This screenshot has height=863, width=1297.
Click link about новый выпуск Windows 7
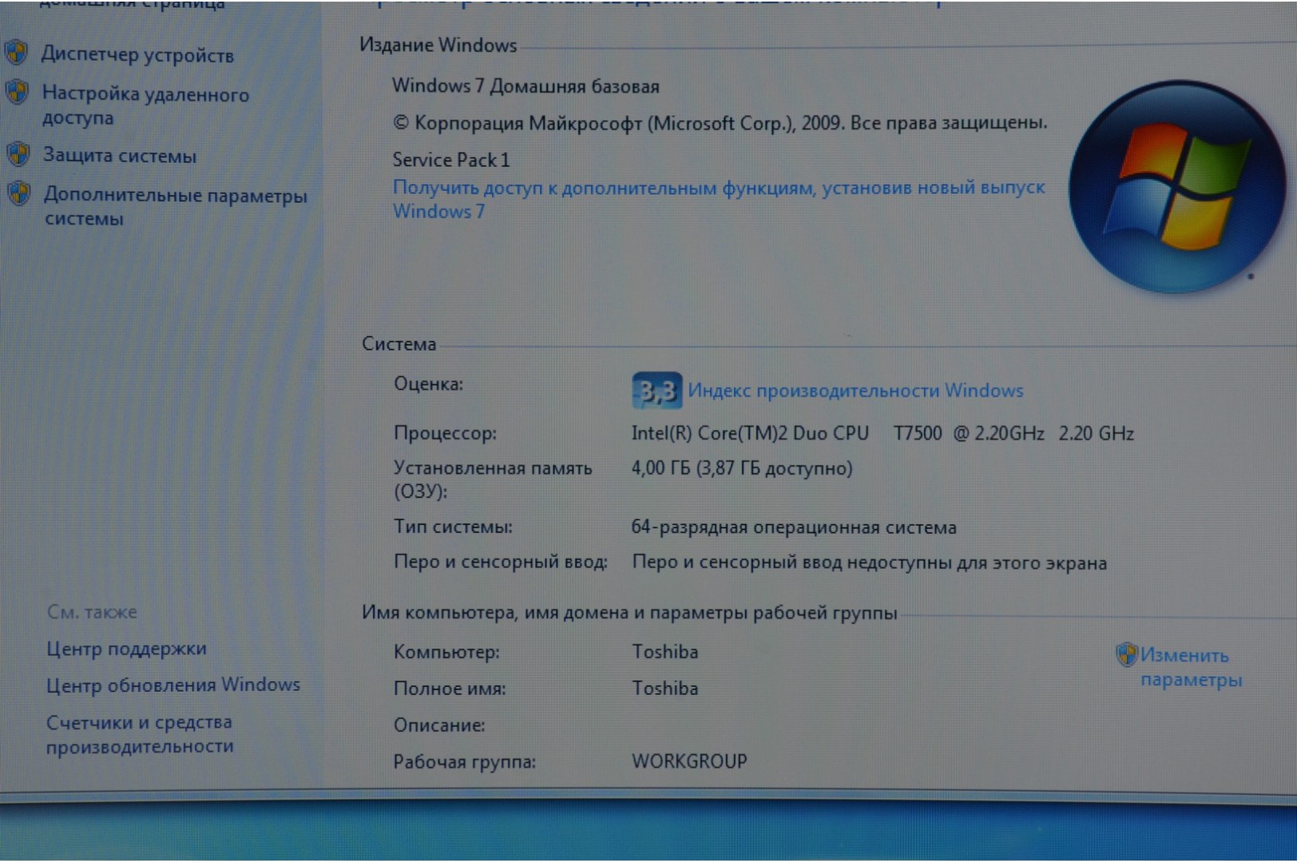pyautogui.click(x=719, y=199)
